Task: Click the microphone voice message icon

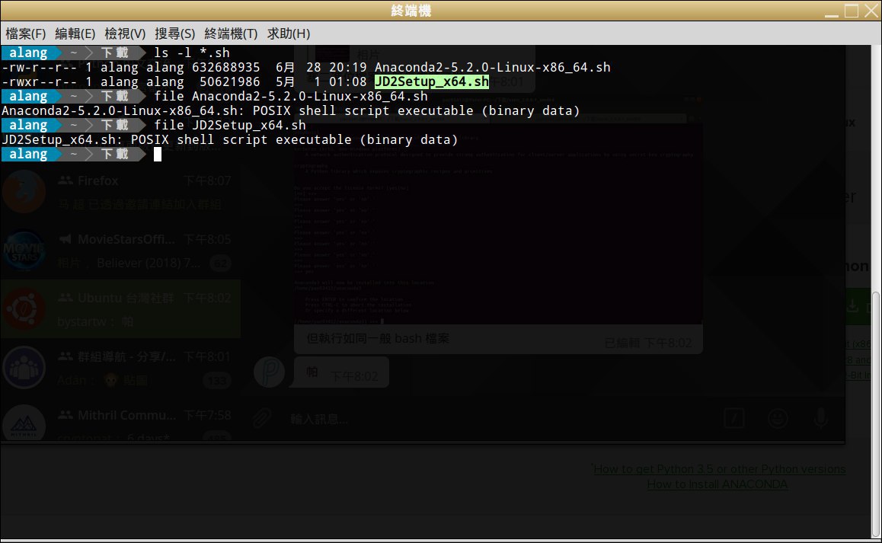Action: click(x=821, y=418)
